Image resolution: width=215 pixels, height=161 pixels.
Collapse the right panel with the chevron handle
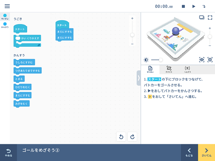click(x=138, y=78)
